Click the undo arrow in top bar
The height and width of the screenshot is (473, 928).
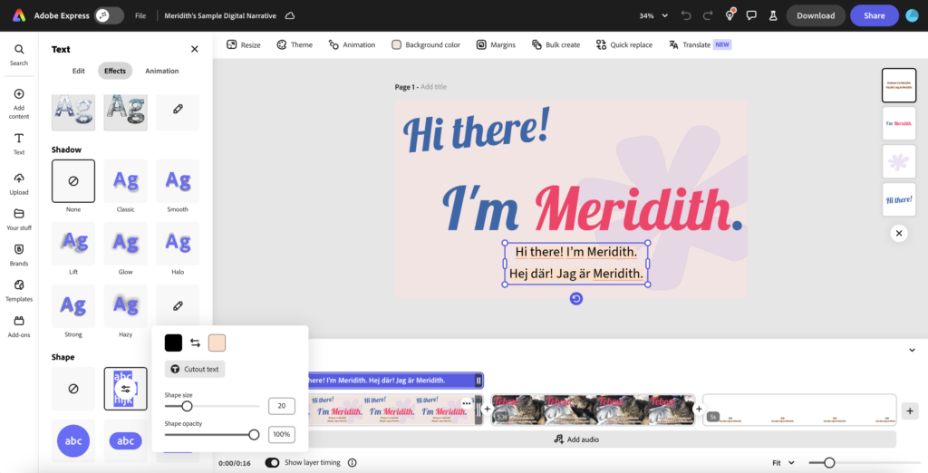click(685, 15)
